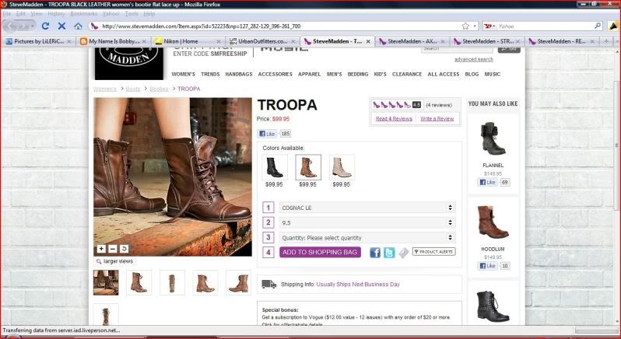The width and height of the screenshot is (621, 339).
Task: Like the FLANNEL boot on Facebook
Action: pos(488,183)
